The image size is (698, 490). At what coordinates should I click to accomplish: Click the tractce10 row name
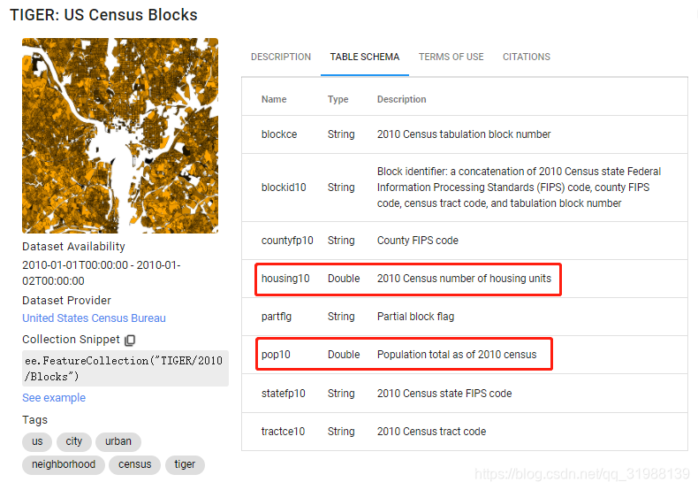[284, 432]
